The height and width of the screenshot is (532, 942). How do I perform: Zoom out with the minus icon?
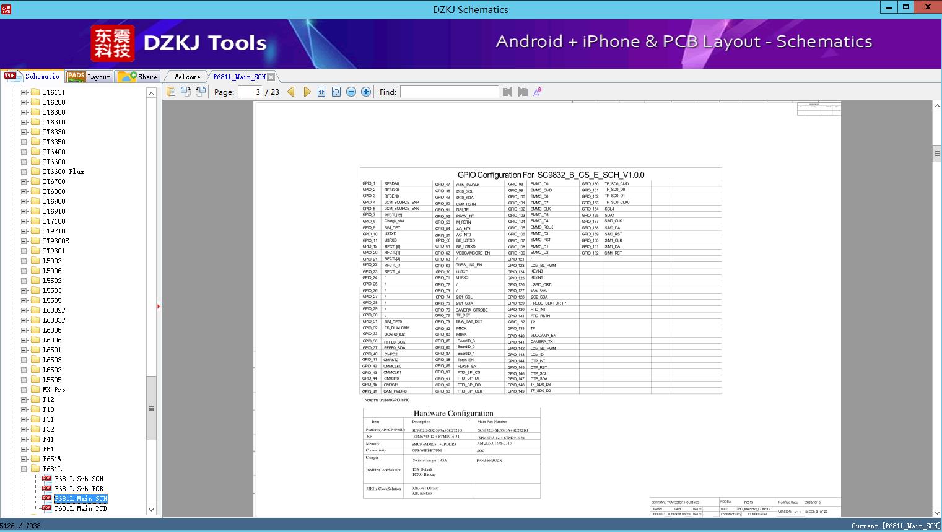(351, 92)
